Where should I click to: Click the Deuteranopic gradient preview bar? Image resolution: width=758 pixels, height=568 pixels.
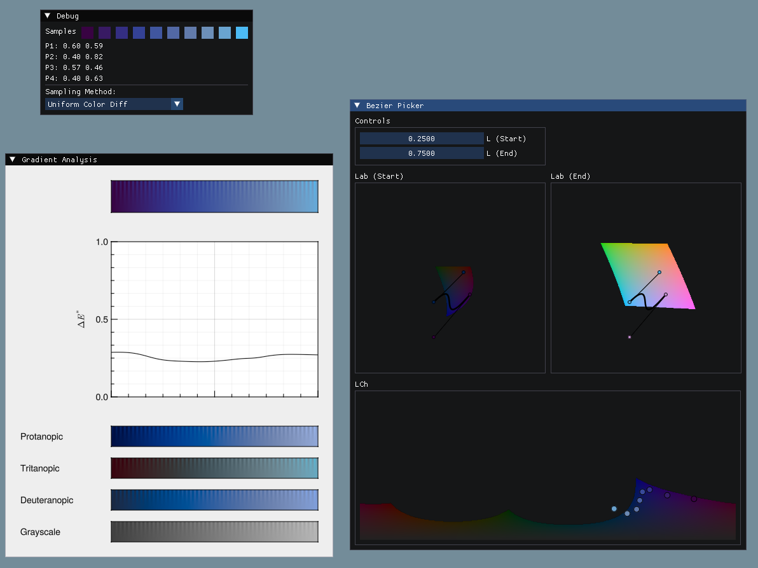215,501
